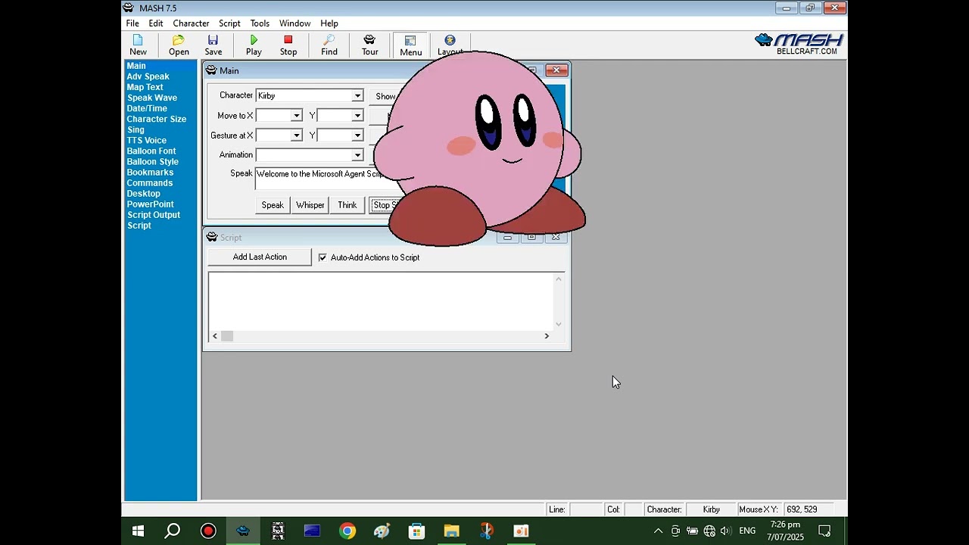
Task: Click the ENG language indicator
Action: click(x=747, y=531)
